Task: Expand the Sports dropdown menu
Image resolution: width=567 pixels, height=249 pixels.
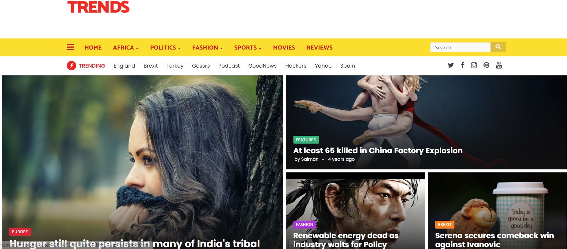Action: coord(248,47)
